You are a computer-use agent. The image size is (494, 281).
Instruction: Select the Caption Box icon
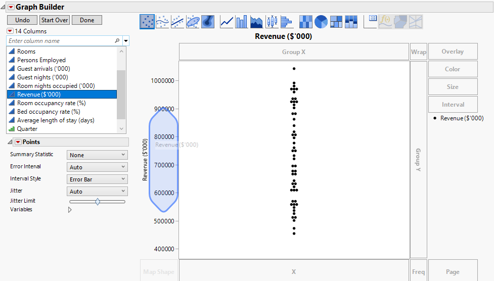tap(370, 22)
